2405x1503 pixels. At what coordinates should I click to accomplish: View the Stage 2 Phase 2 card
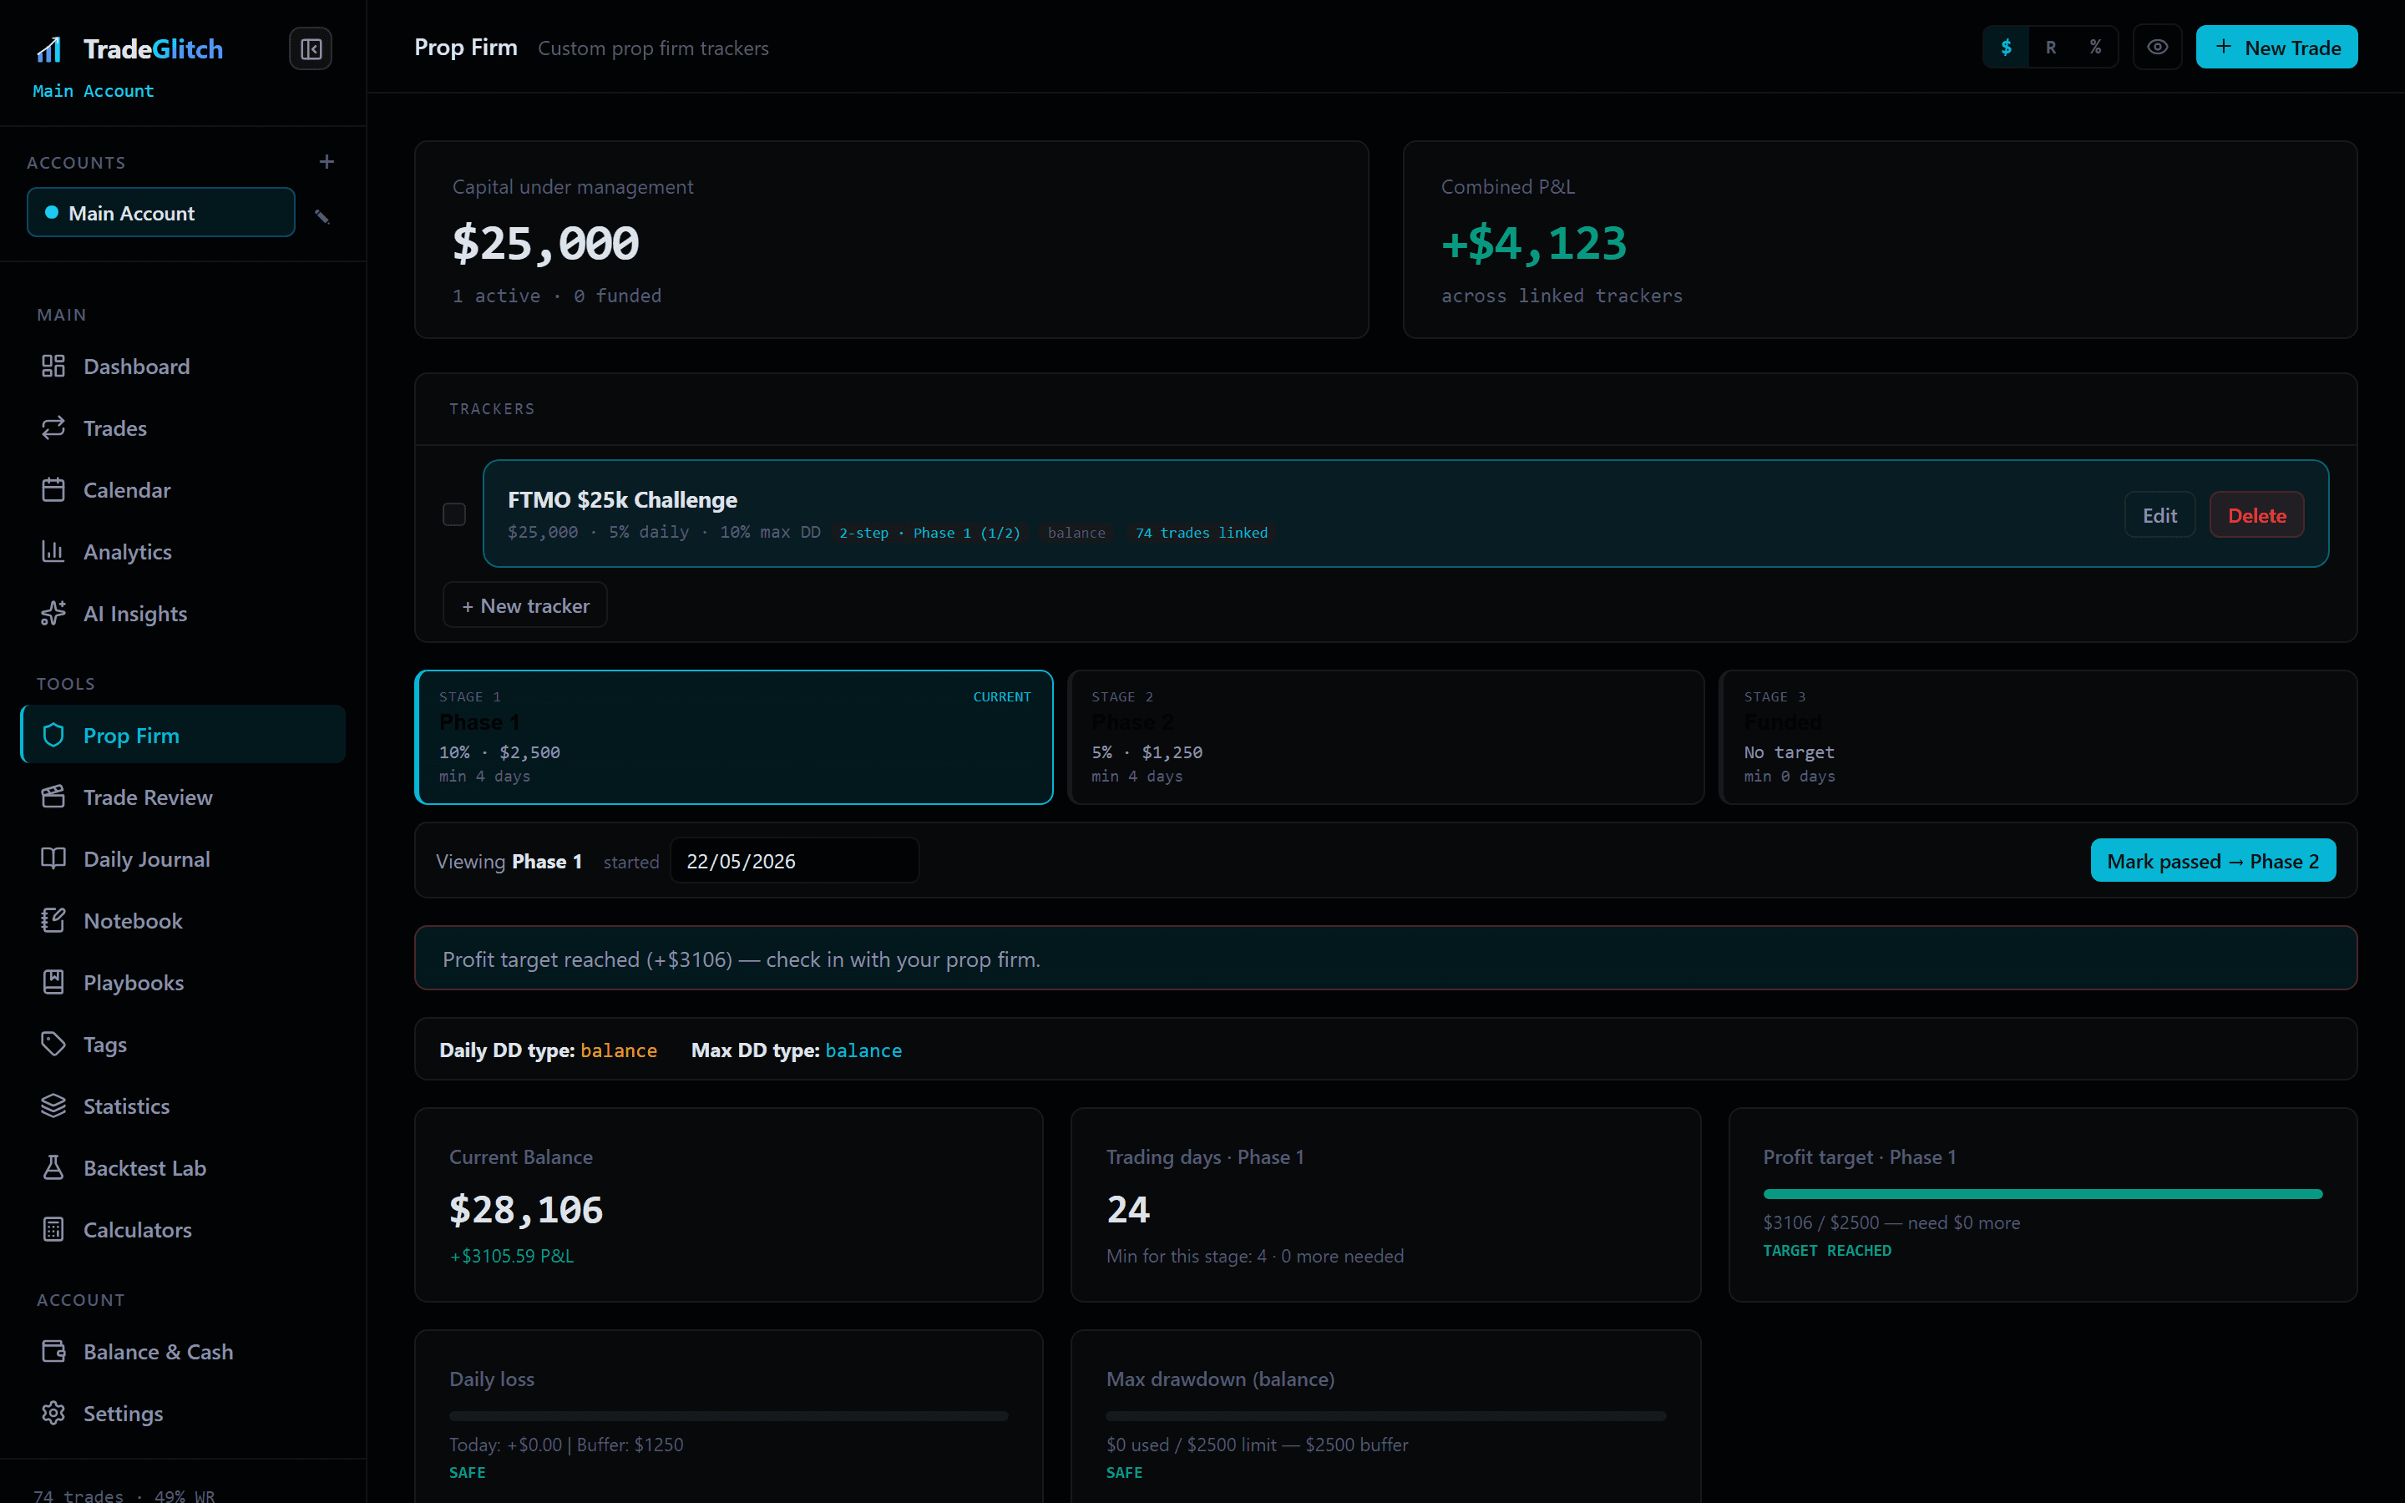click(1386, 736)
